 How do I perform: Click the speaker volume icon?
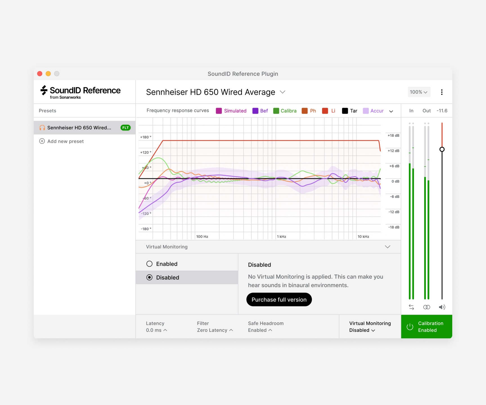tap(442, 307)
